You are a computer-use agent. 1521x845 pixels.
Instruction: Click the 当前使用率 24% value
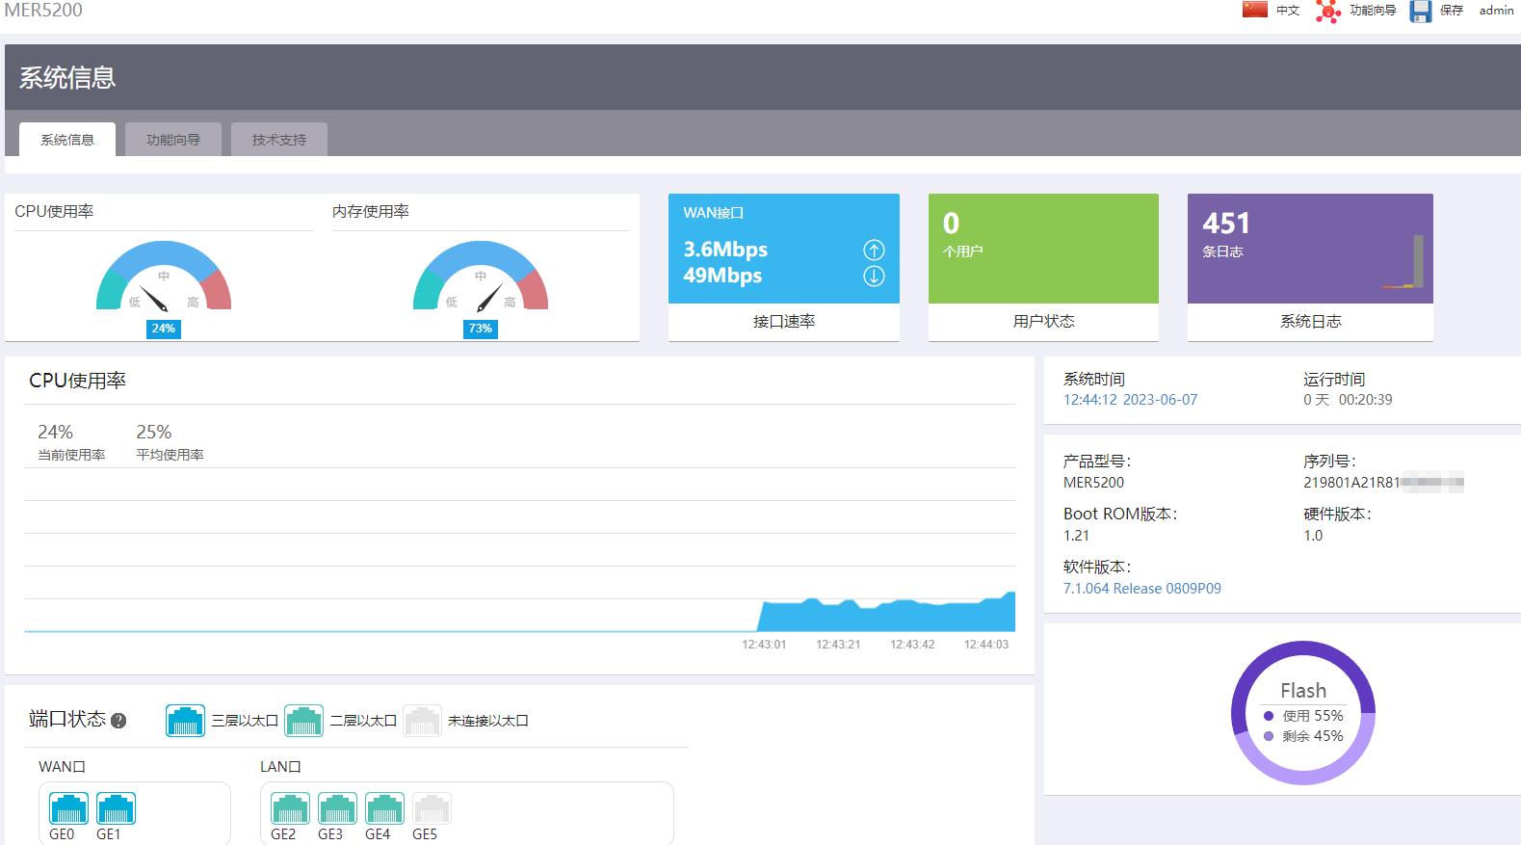[56, 433]
